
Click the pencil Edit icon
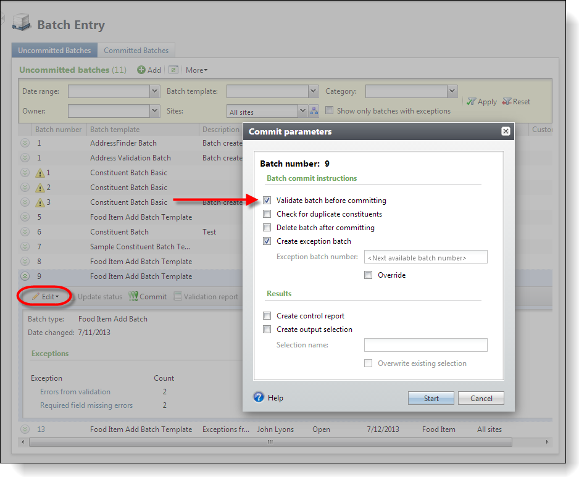pyautogui.click(x=35, y=296)
